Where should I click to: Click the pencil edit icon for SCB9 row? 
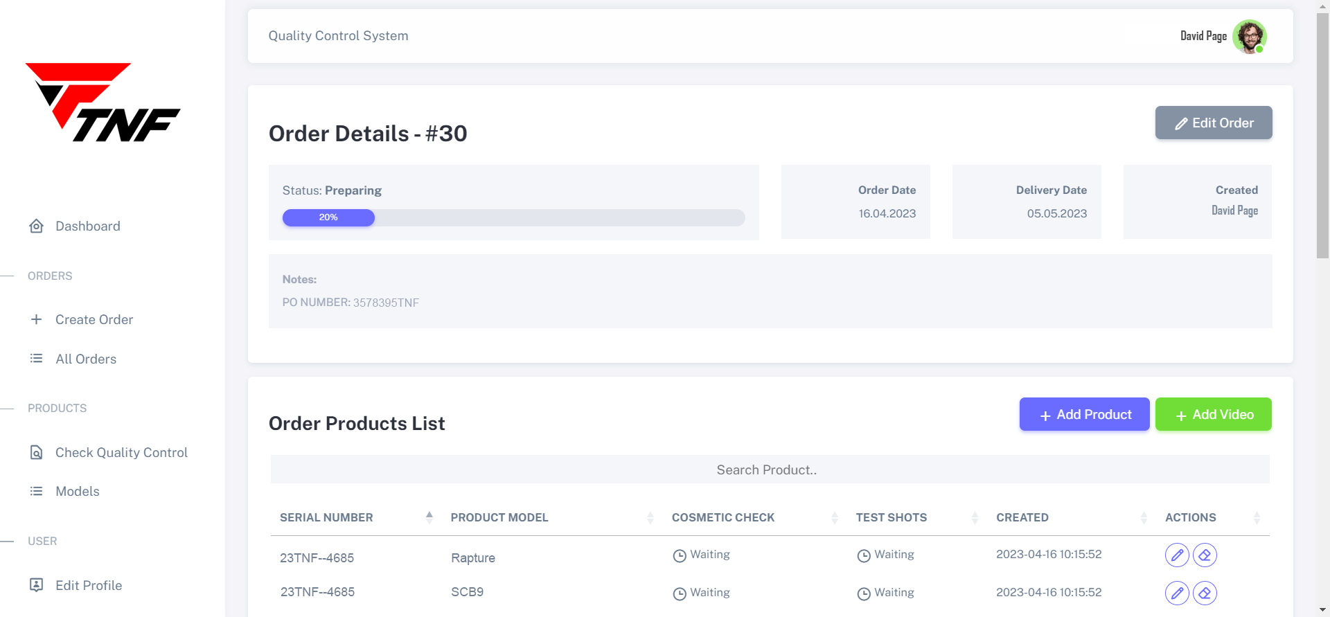coord(1176,593)
